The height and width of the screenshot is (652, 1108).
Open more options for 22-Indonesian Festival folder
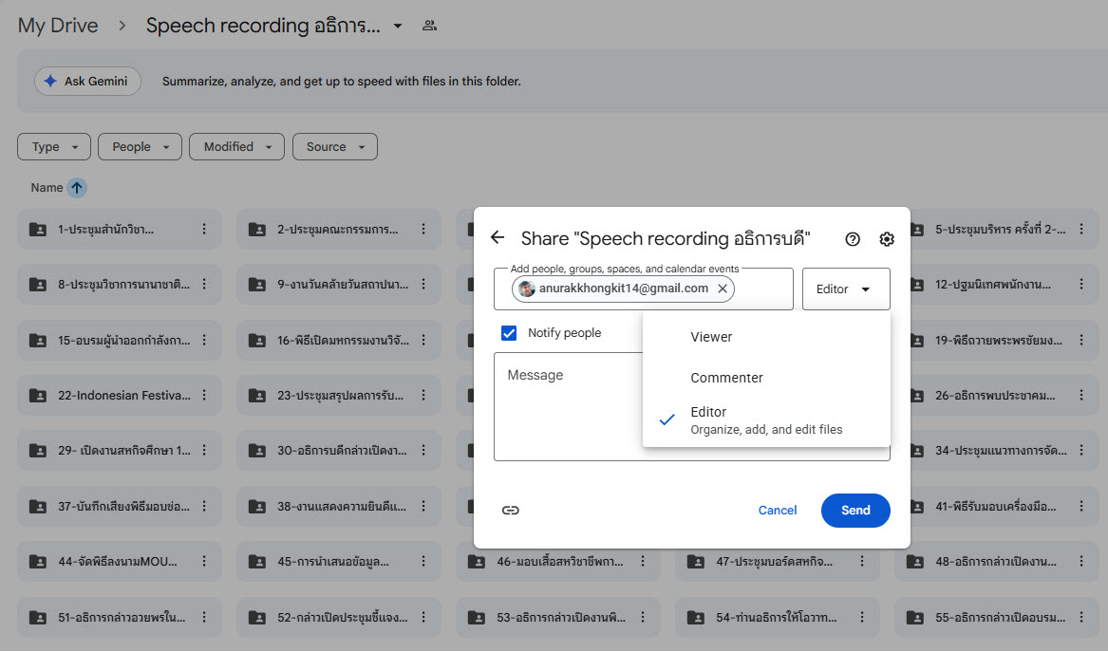click(x=204, y=395)
